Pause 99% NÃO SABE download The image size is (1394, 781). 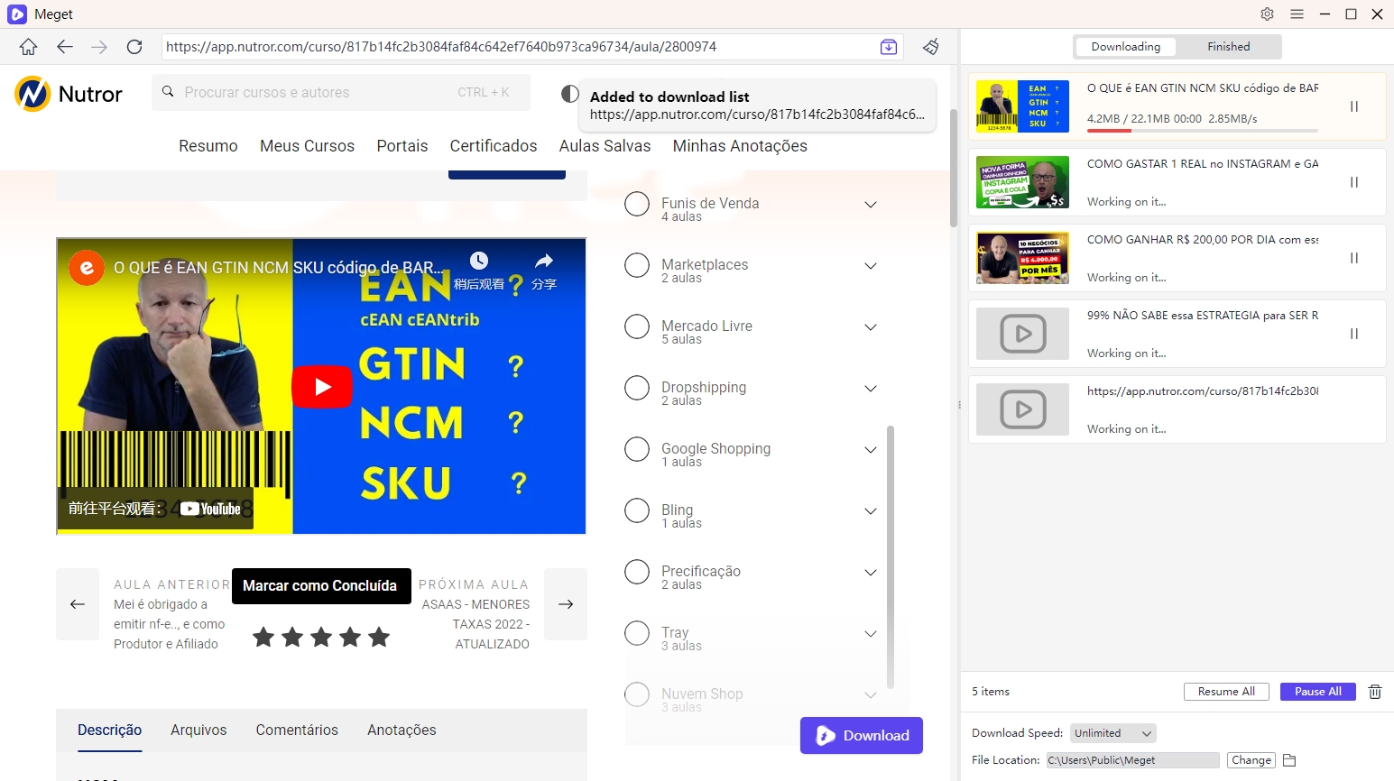[1354, 334]
